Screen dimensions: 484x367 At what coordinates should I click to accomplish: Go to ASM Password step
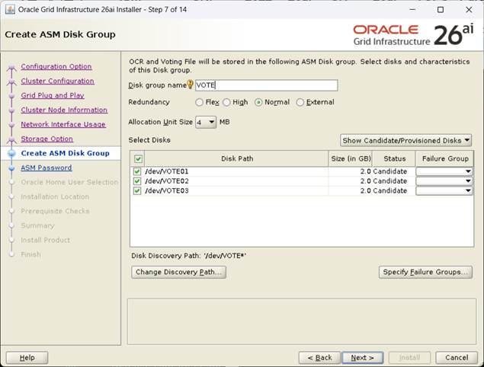click(46, 168)
